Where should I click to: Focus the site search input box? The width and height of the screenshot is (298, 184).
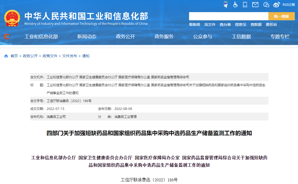pos(229,16)
